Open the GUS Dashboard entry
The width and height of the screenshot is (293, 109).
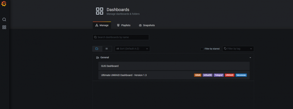174,66
